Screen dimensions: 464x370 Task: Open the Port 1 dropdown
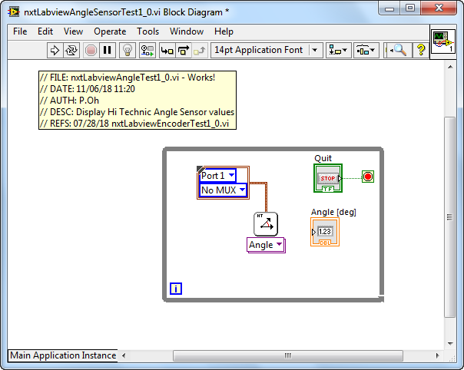point(218,175)
